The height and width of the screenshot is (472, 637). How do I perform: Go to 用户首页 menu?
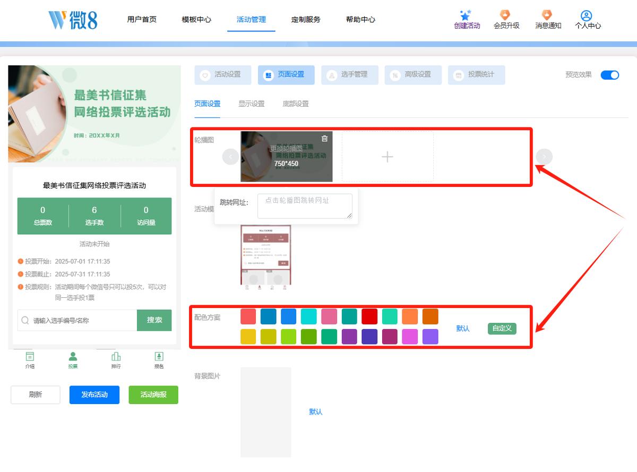point(142,20)
